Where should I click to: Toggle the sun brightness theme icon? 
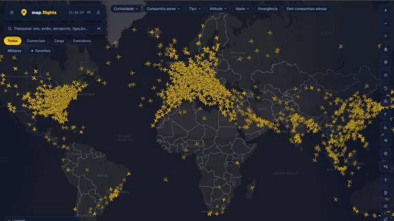386,62
